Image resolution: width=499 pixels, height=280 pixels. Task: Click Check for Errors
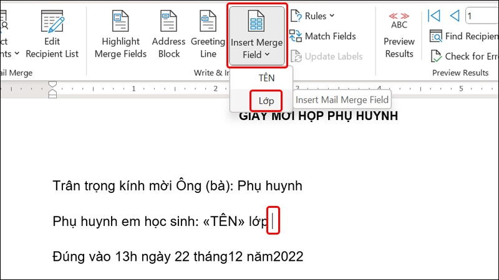(x=464, y=57)
